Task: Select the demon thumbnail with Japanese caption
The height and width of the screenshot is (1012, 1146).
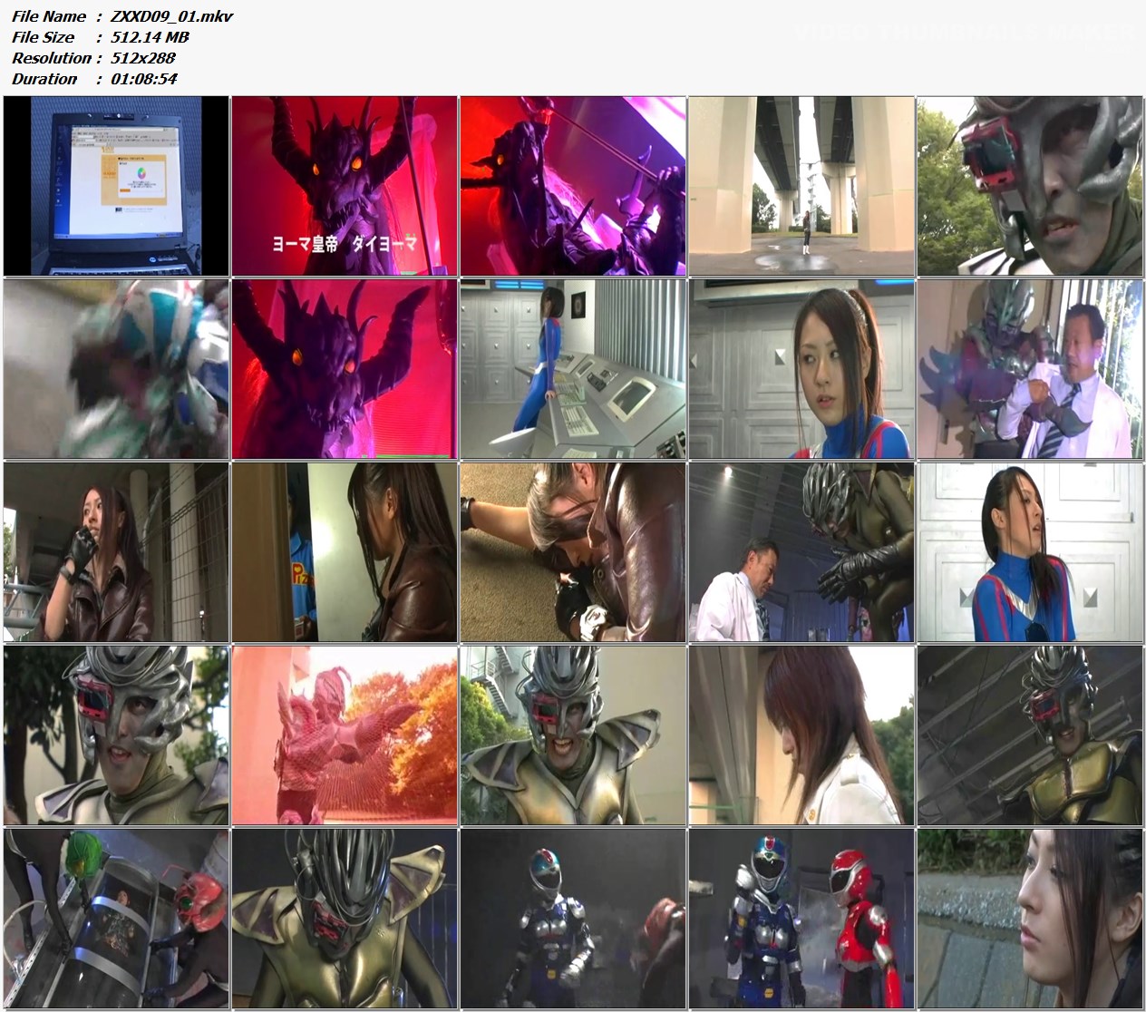Action: point(345,186)
